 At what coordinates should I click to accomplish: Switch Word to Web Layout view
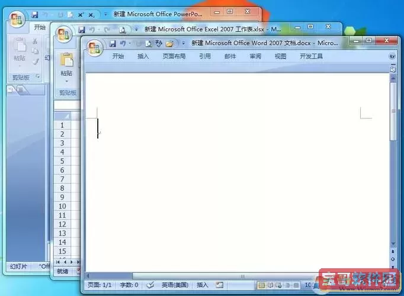[x=279, y=285]
